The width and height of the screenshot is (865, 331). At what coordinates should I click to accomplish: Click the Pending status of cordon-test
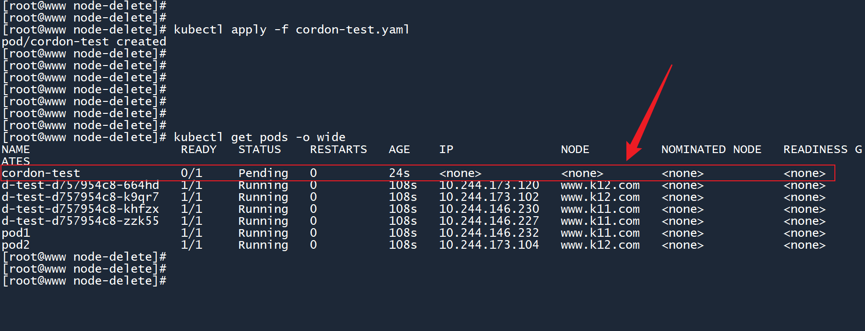click(x=263, y=173)
